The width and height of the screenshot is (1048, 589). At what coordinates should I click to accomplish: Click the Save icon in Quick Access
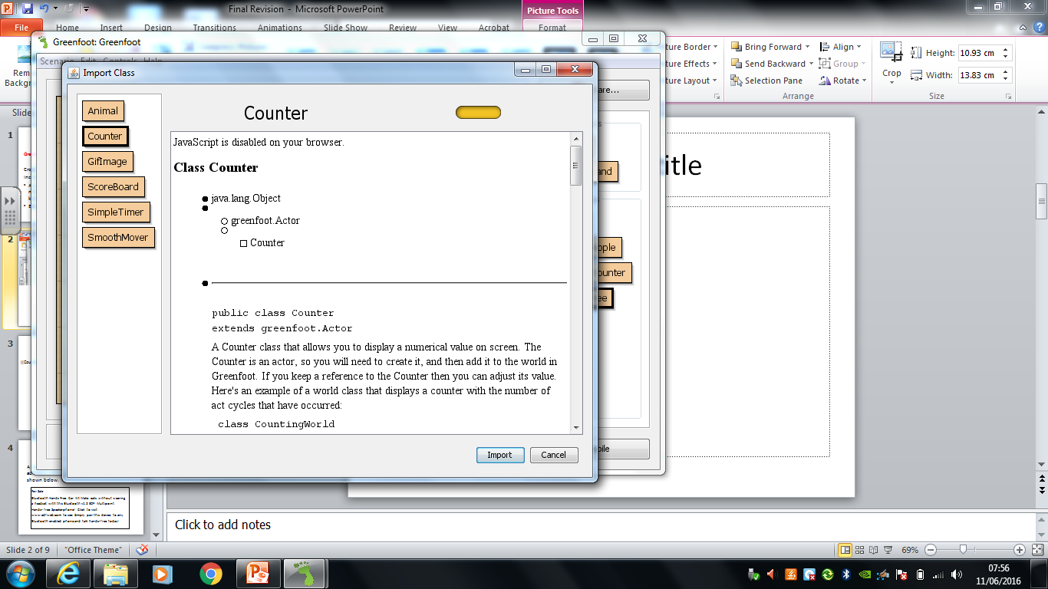pyautogui.click(x=28, y=9)
